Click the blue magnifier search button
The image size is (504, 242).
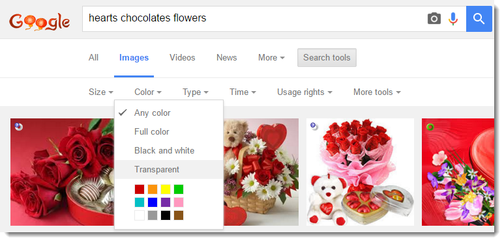479,19
